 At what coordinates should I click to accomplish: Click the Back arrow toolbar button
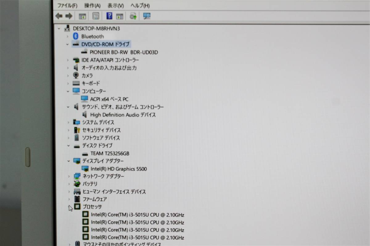pos(59,16)
